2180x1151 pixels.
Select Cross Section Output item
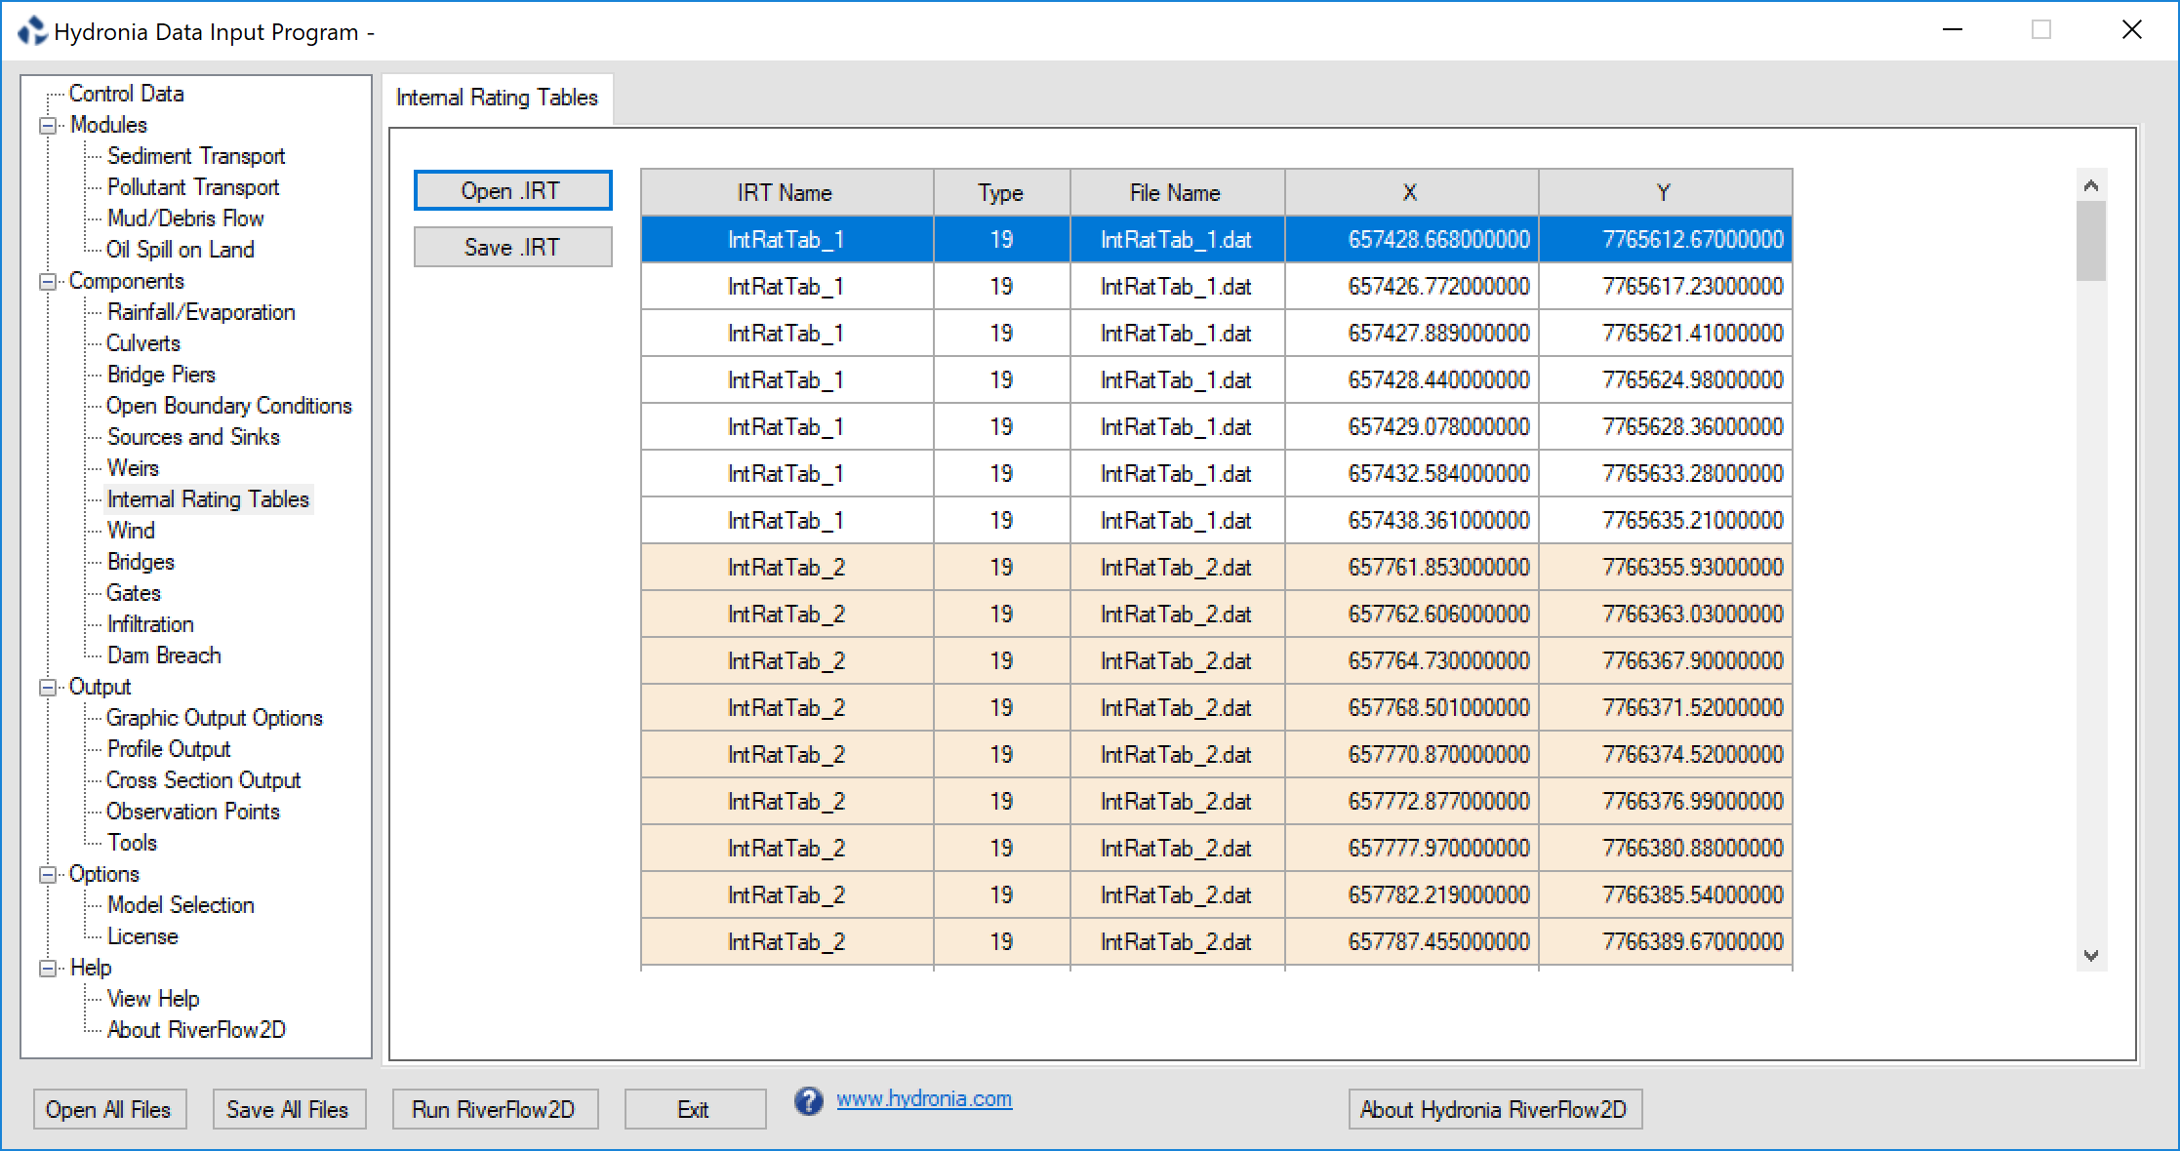(204, 780)
